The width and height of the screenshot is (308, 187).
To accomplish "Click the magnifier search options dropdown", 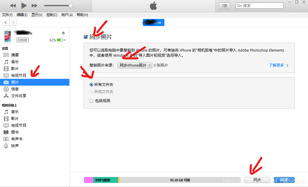I will pyautogui.click(x=239, y=6).
